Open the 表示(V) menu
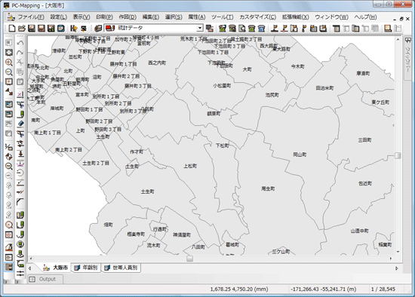 81,17
